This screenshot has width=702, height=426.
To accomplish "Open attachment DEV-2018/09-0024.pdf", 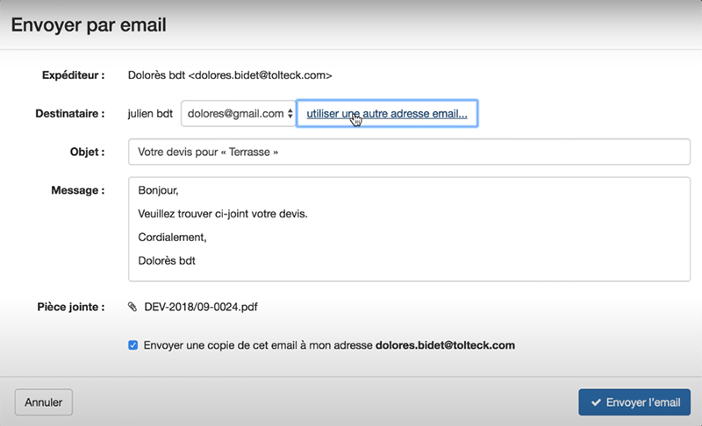I will [201, 307].
